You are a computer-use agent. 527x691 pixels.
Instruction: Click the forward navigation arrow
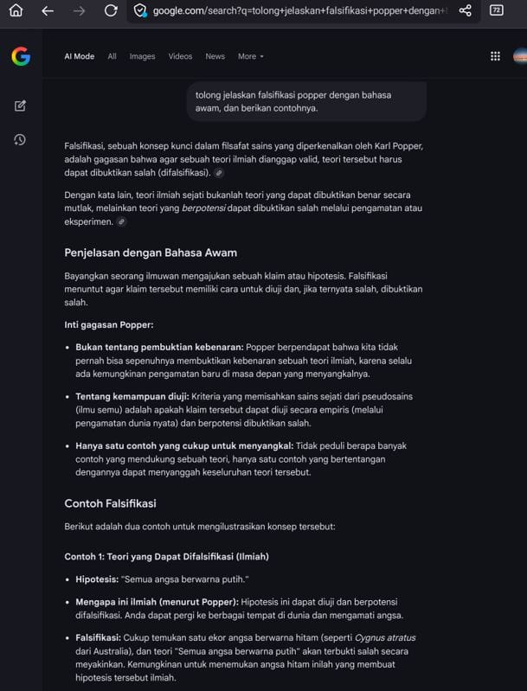point(79,10)
